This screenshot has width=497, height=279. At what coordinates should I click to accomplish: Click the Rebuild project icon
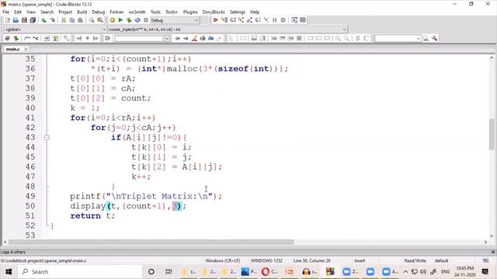tap(137, 20)
